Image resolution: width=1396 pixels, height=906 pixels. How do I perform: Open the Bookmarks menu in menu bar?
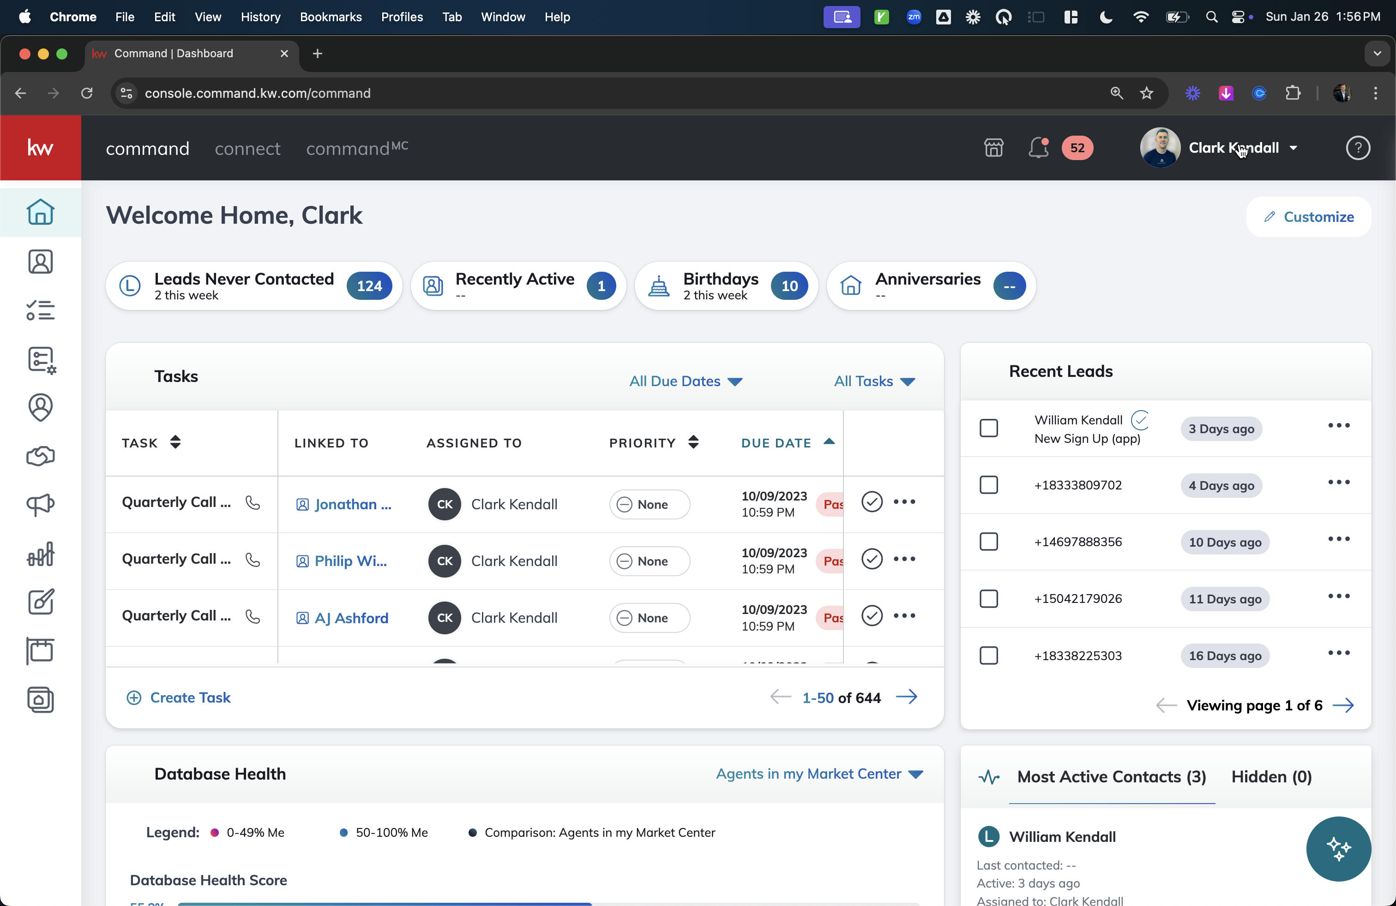coord(330,17)
